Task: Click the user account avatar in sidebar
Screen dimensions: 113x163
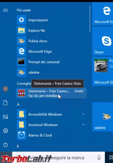Action: [x=5, y=89]
